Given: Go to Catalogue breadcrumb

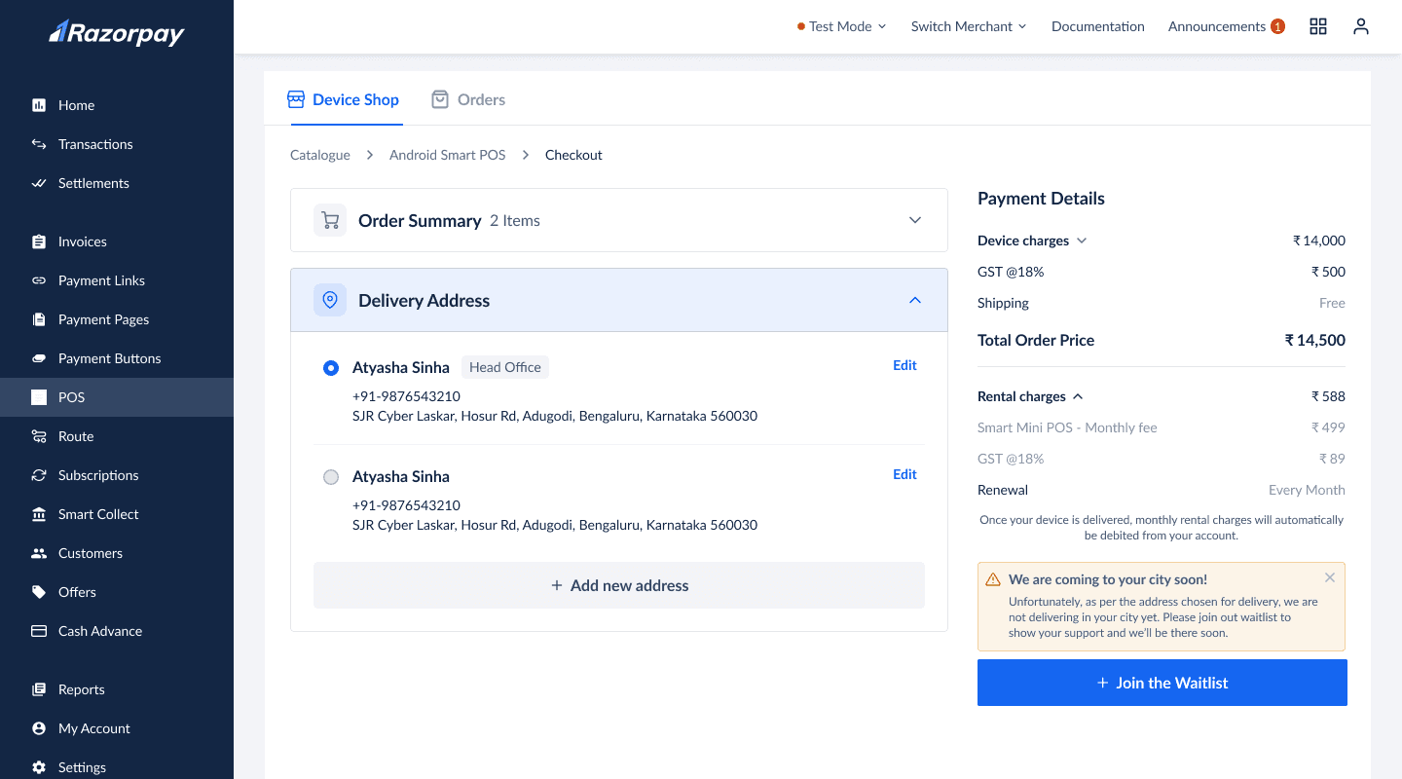Looking at the screenshot, I should pyautogui.click(x=320, y=155).
